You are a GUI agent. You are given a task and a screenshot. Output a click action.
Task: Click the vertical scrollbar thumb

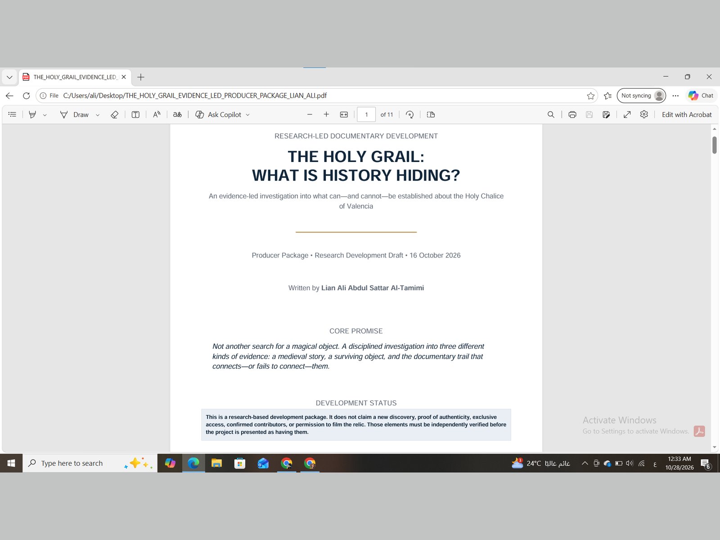(x=715, y=145)
